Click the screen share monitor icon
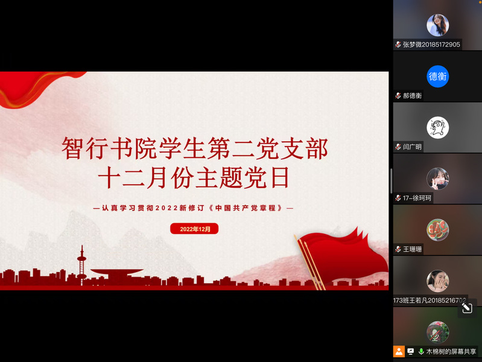The image size is (482, 362). click(x=410, y=351)
